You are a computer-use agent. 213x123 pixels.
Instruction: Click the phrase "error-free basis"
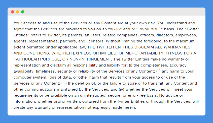click(x=142, y=95)
